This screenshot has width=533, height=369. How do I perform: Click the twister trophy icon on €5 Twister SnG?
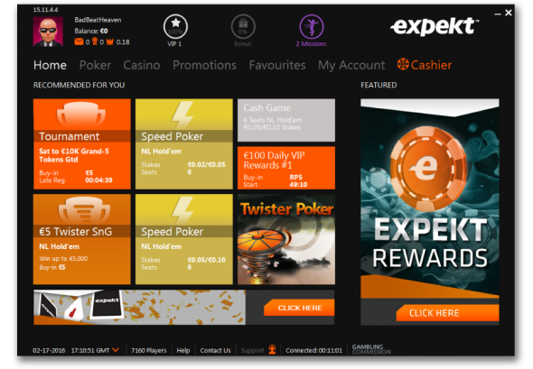84,210
